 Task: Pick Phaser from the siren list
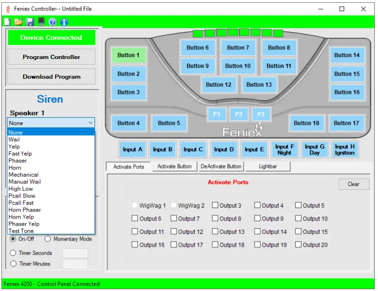coord(51,160)
